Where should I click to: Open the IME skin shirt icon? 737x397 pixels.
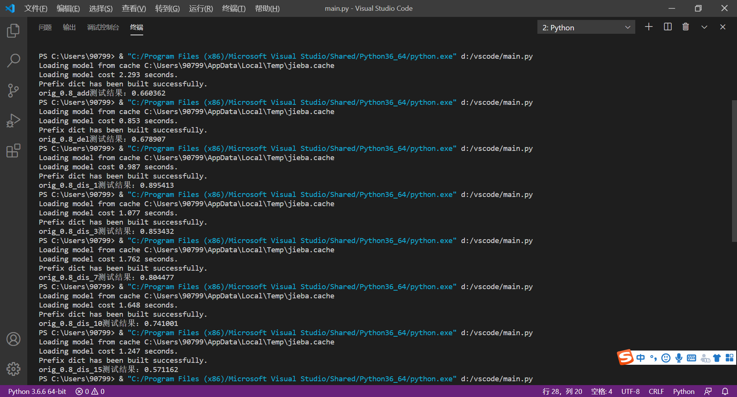click(717, 358)
